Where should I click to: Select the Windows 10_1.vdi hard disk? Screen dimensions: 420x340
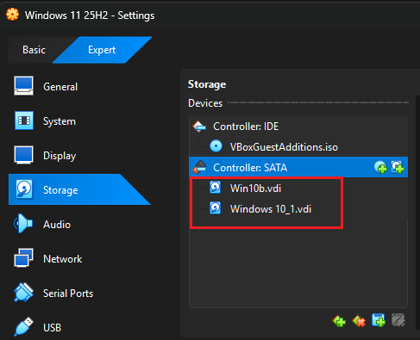click(298, 209)
